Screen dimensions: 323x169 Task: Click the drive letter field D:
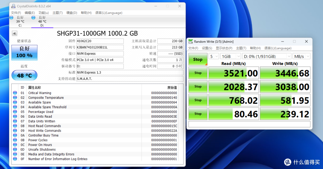(x=100, y=66)
